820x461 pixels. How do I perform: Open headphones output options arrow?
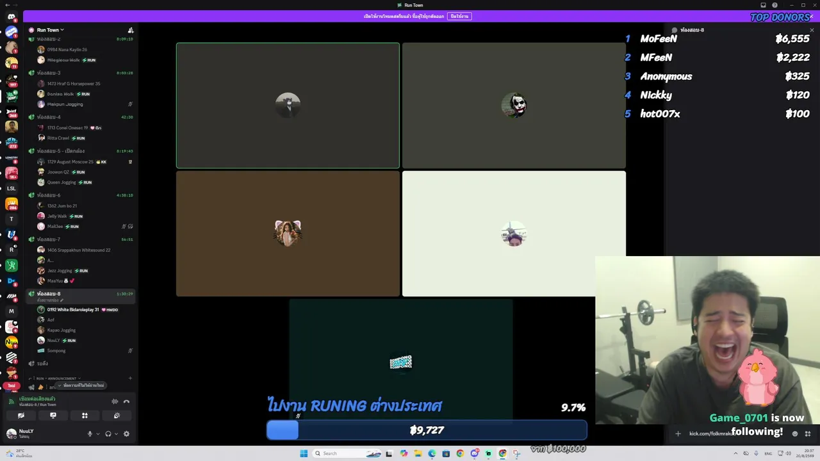pos(116,433)
